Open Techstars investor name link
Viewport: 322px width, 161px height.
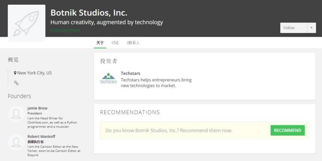(x=131, y=73)
